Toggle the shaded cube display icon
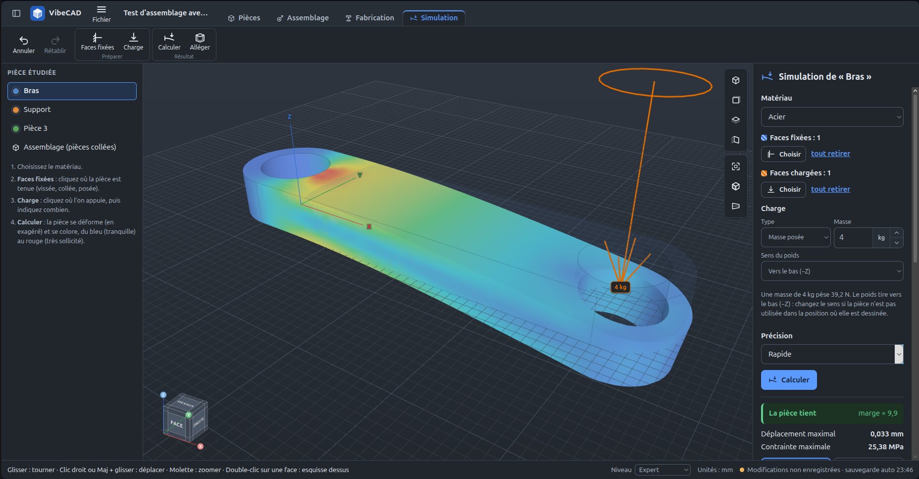This screenshot has height=479, width=919. click(x=736, y=186)
